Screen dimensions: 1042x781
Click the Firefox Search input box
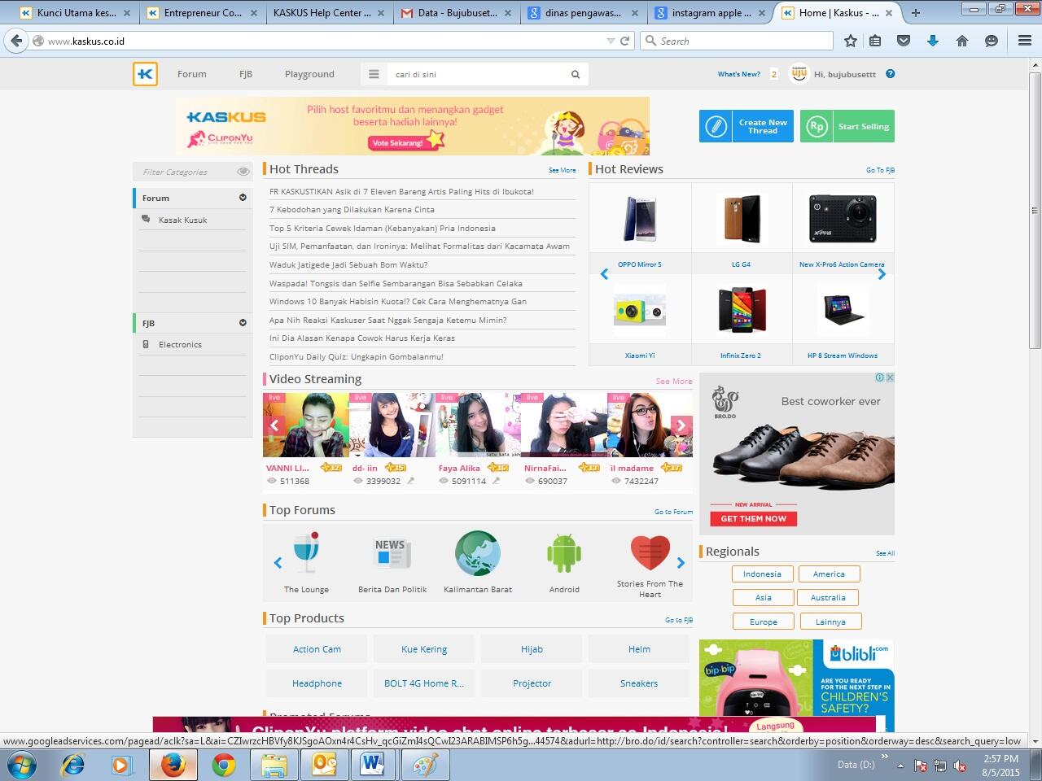(x=738, y=41)
